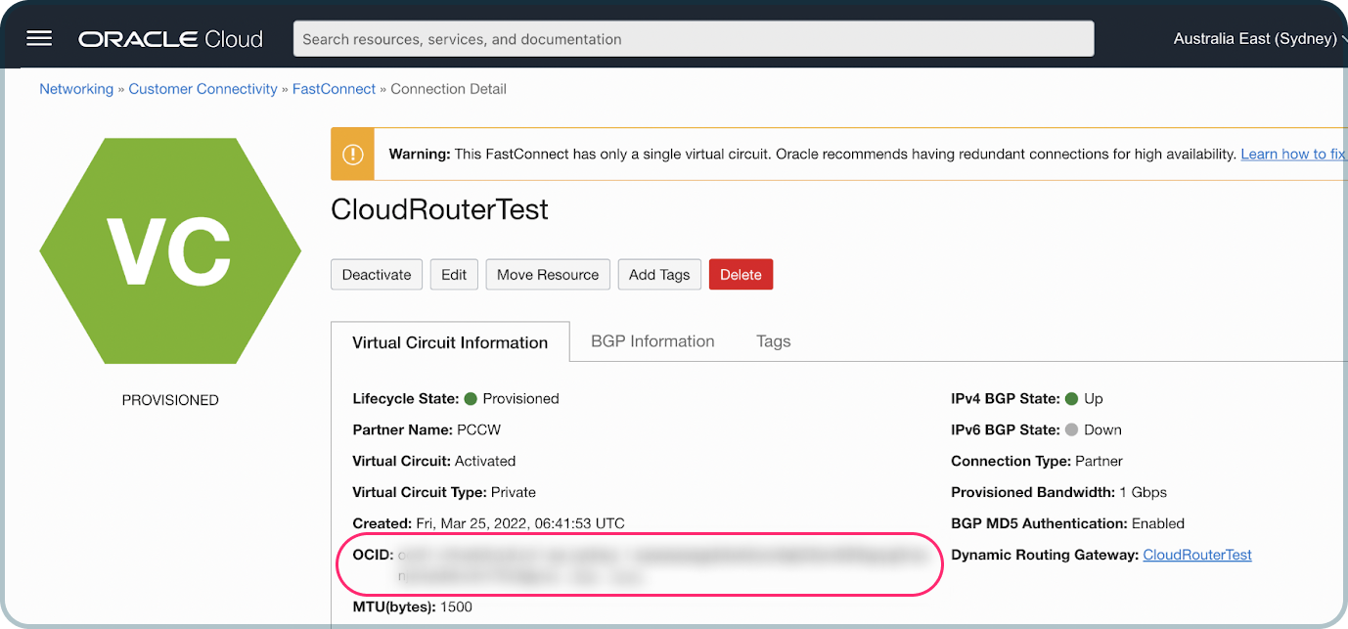Click the Deactivate button

point(377,275)
